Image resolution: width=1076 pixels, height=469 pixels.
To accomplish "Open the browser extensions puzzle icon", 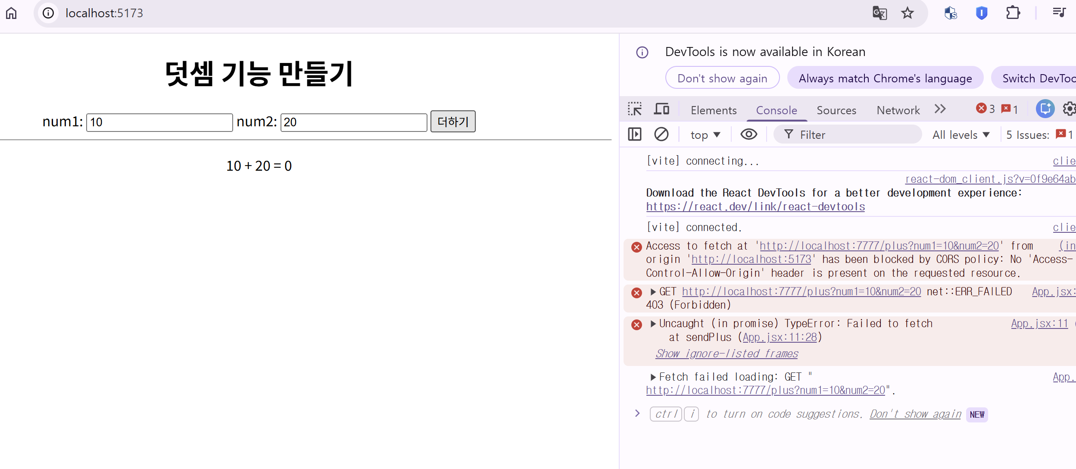I will pos(1013,13).
